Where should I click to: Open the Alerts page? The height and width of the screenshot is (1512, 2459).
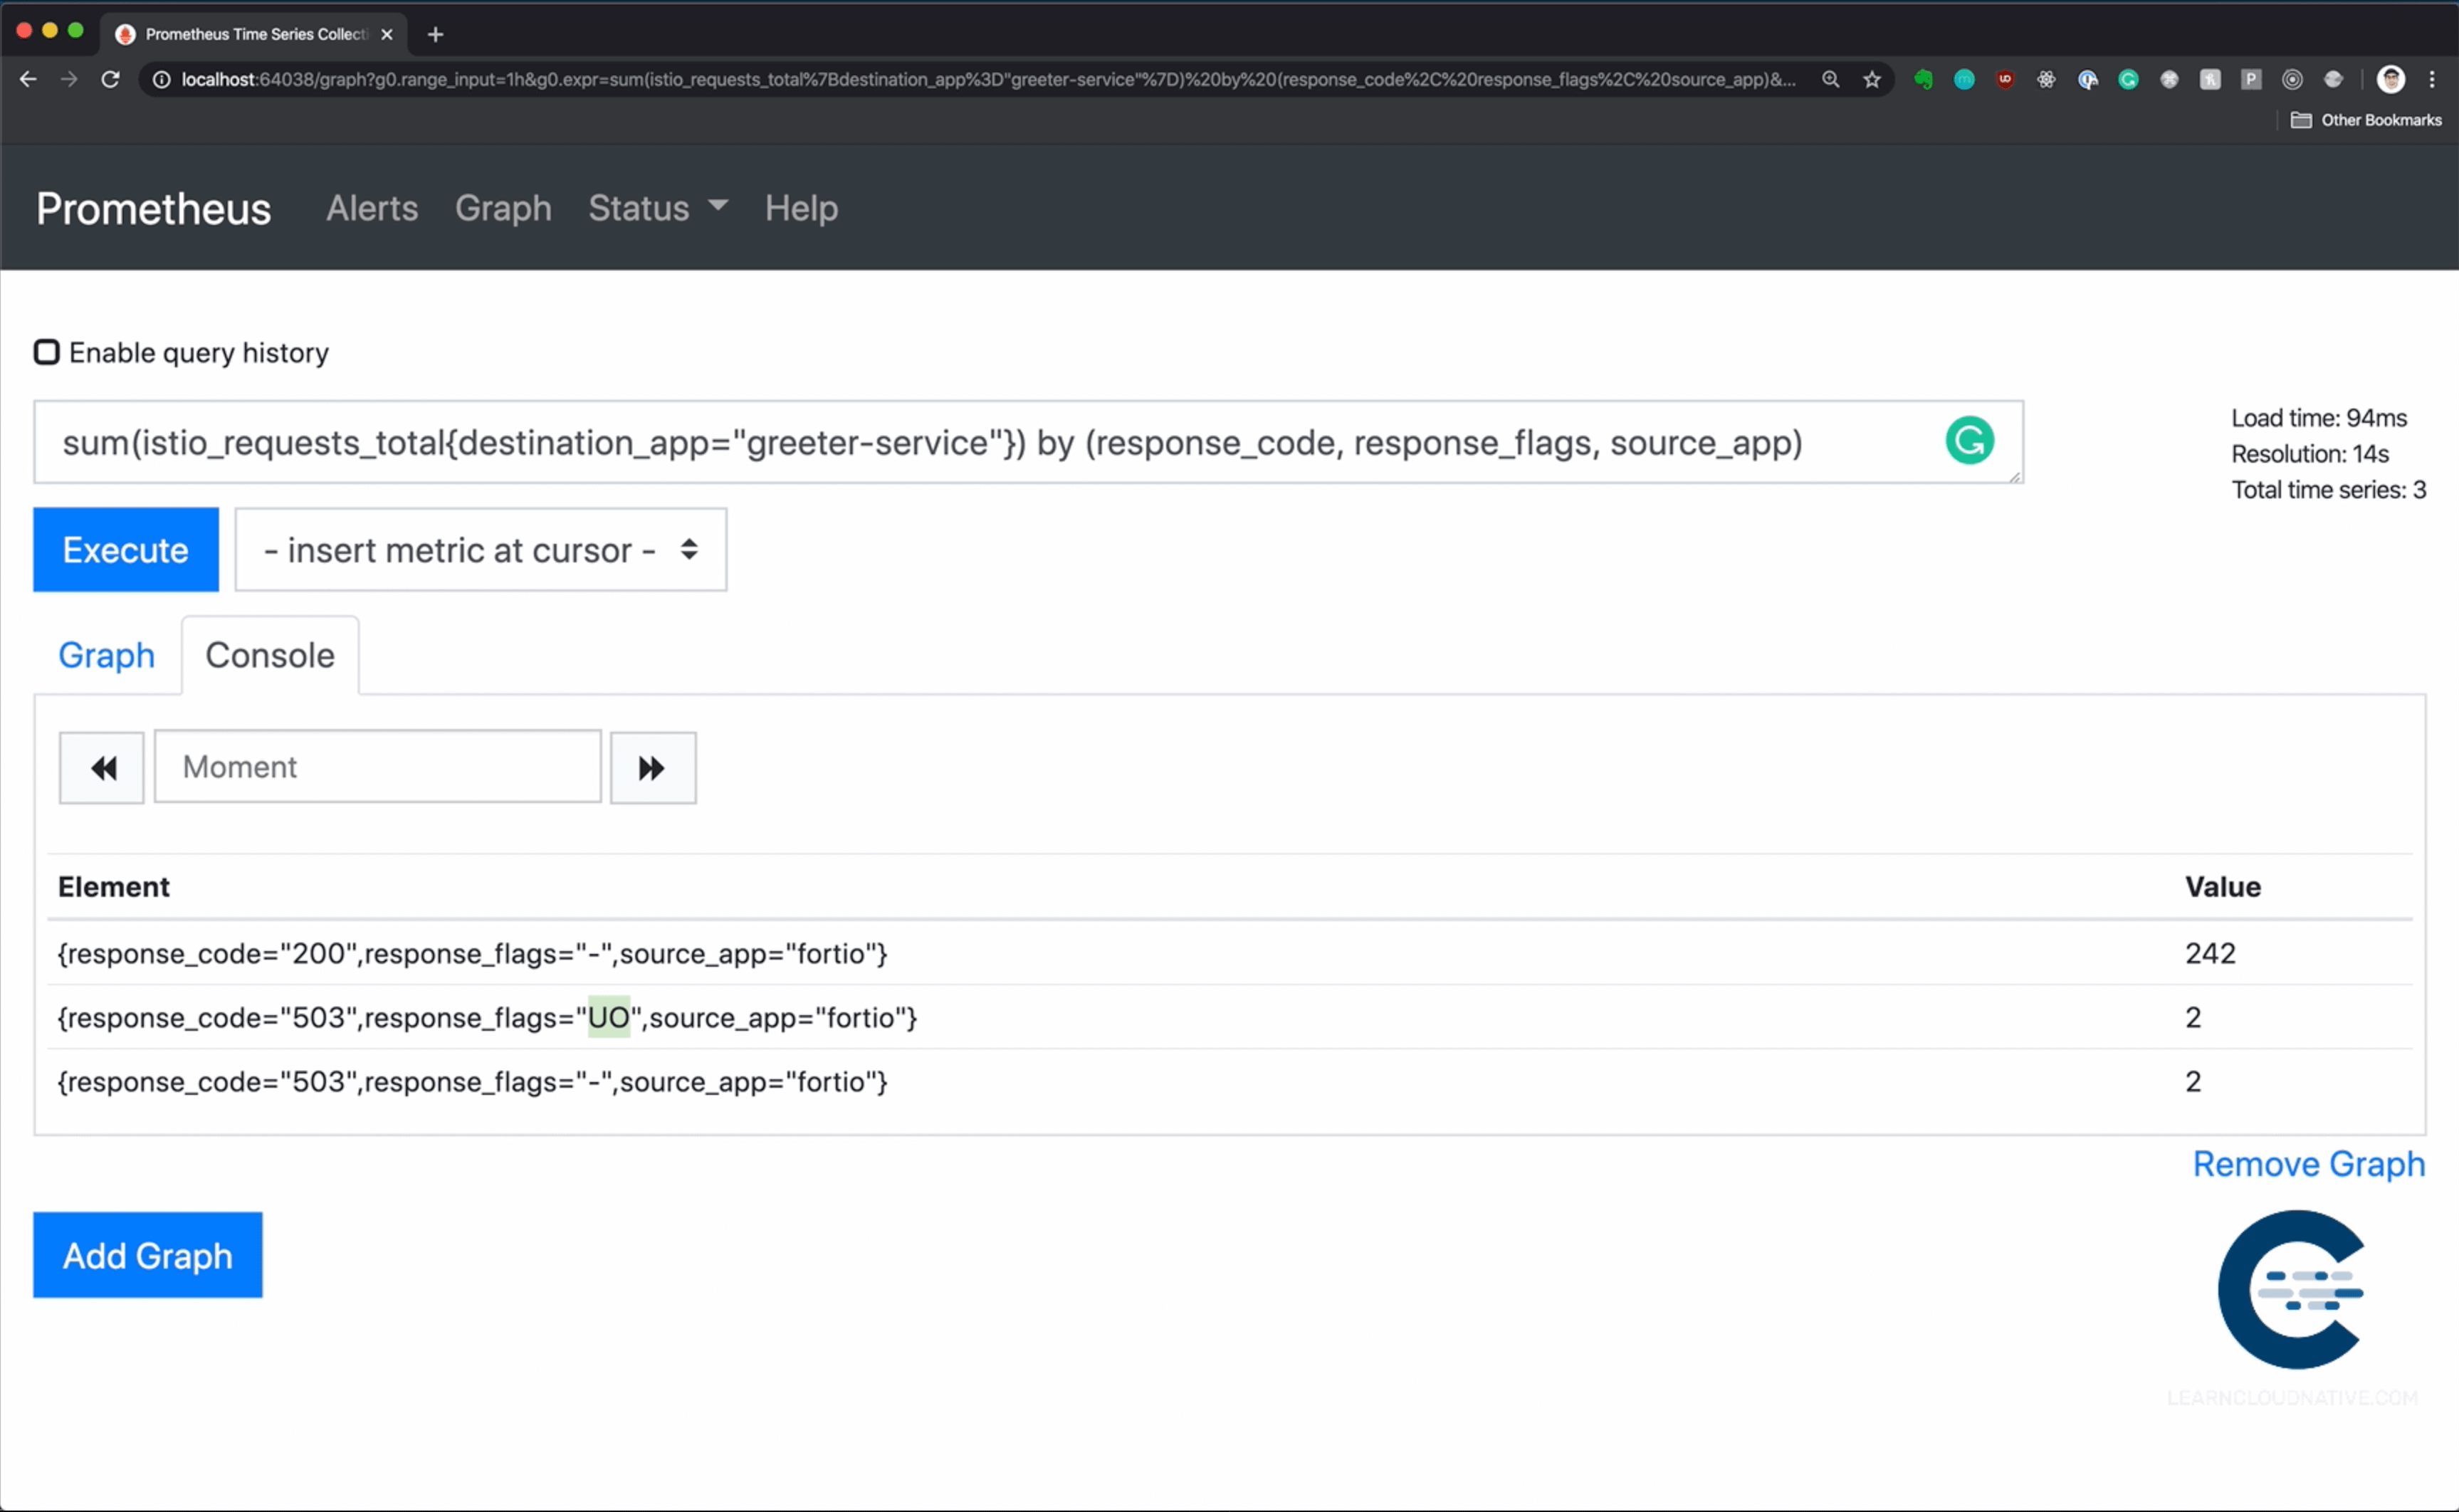pos(372,208)
